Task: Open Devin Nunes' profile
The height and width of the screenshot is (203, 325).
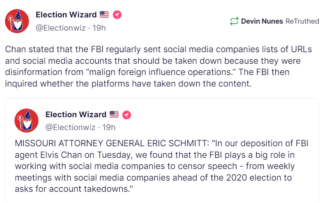Action: pos(262,21)
